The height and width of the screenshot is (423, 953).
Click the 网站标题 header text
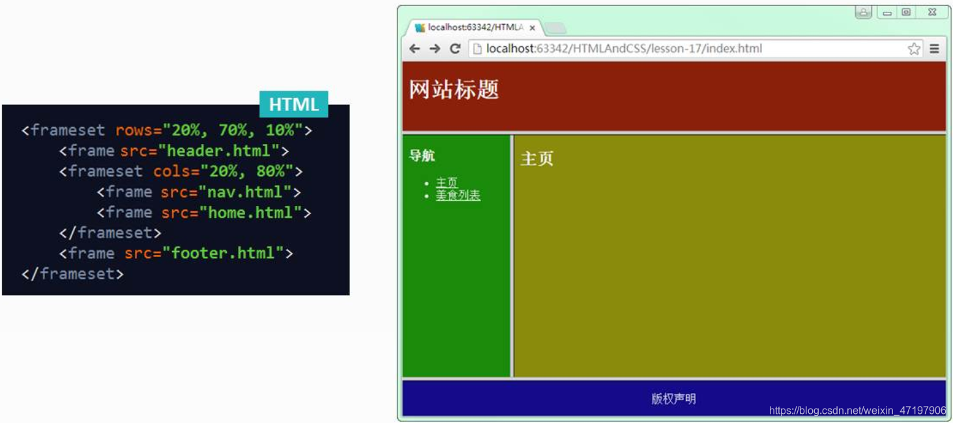(x=454, y=89)
